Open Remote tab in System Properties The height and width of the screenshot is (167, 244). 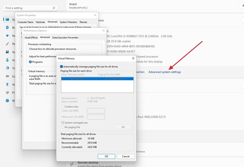pyautogui.click(x=83, y=22)
